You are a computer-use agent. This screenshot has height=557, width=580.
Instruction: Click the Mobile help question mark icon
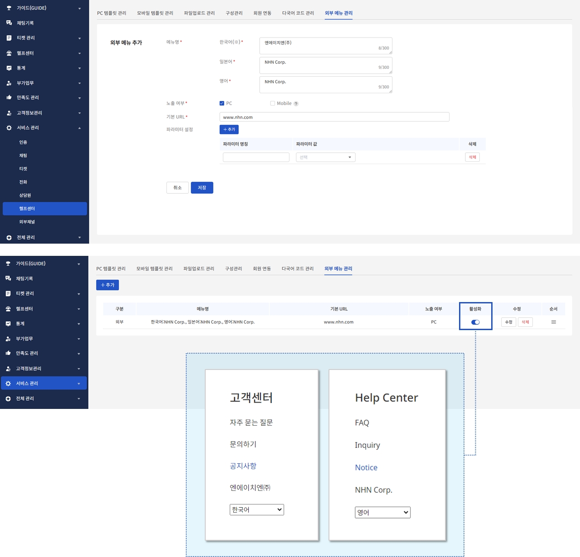296,104
